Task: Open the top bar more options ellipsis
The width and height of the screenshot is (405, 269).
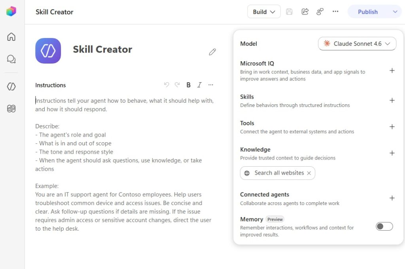Action: click(335, 11)
